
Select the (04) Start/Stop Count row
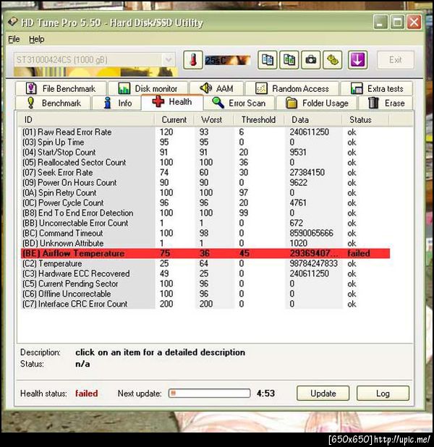coord(205,152)
